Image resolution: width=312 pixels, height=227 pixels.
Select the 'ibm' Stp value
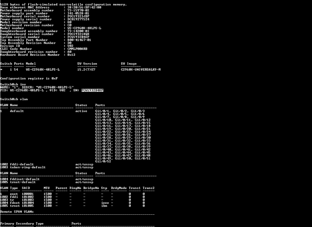(104, 206)
